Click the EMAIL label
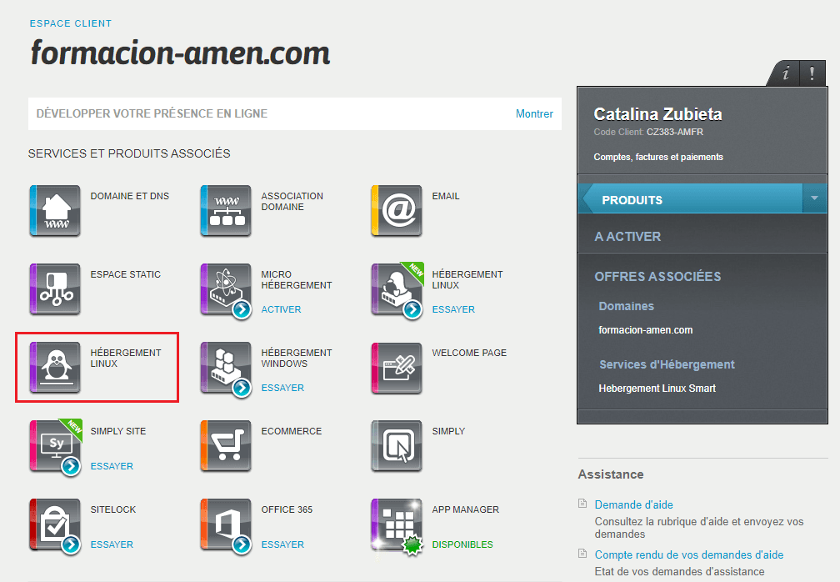Image resolution: width=840 pixels, height=582 pixels. tap(446, 196)
